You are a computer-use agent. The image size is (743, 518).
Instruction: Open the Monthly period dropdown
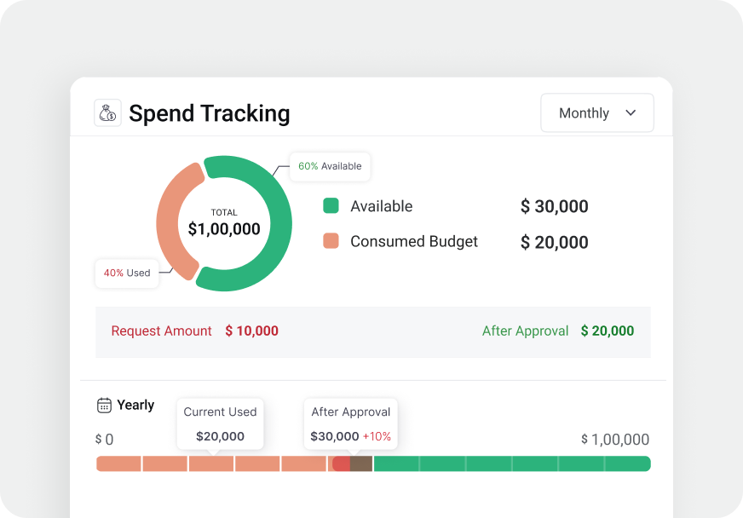coord(596,112)
